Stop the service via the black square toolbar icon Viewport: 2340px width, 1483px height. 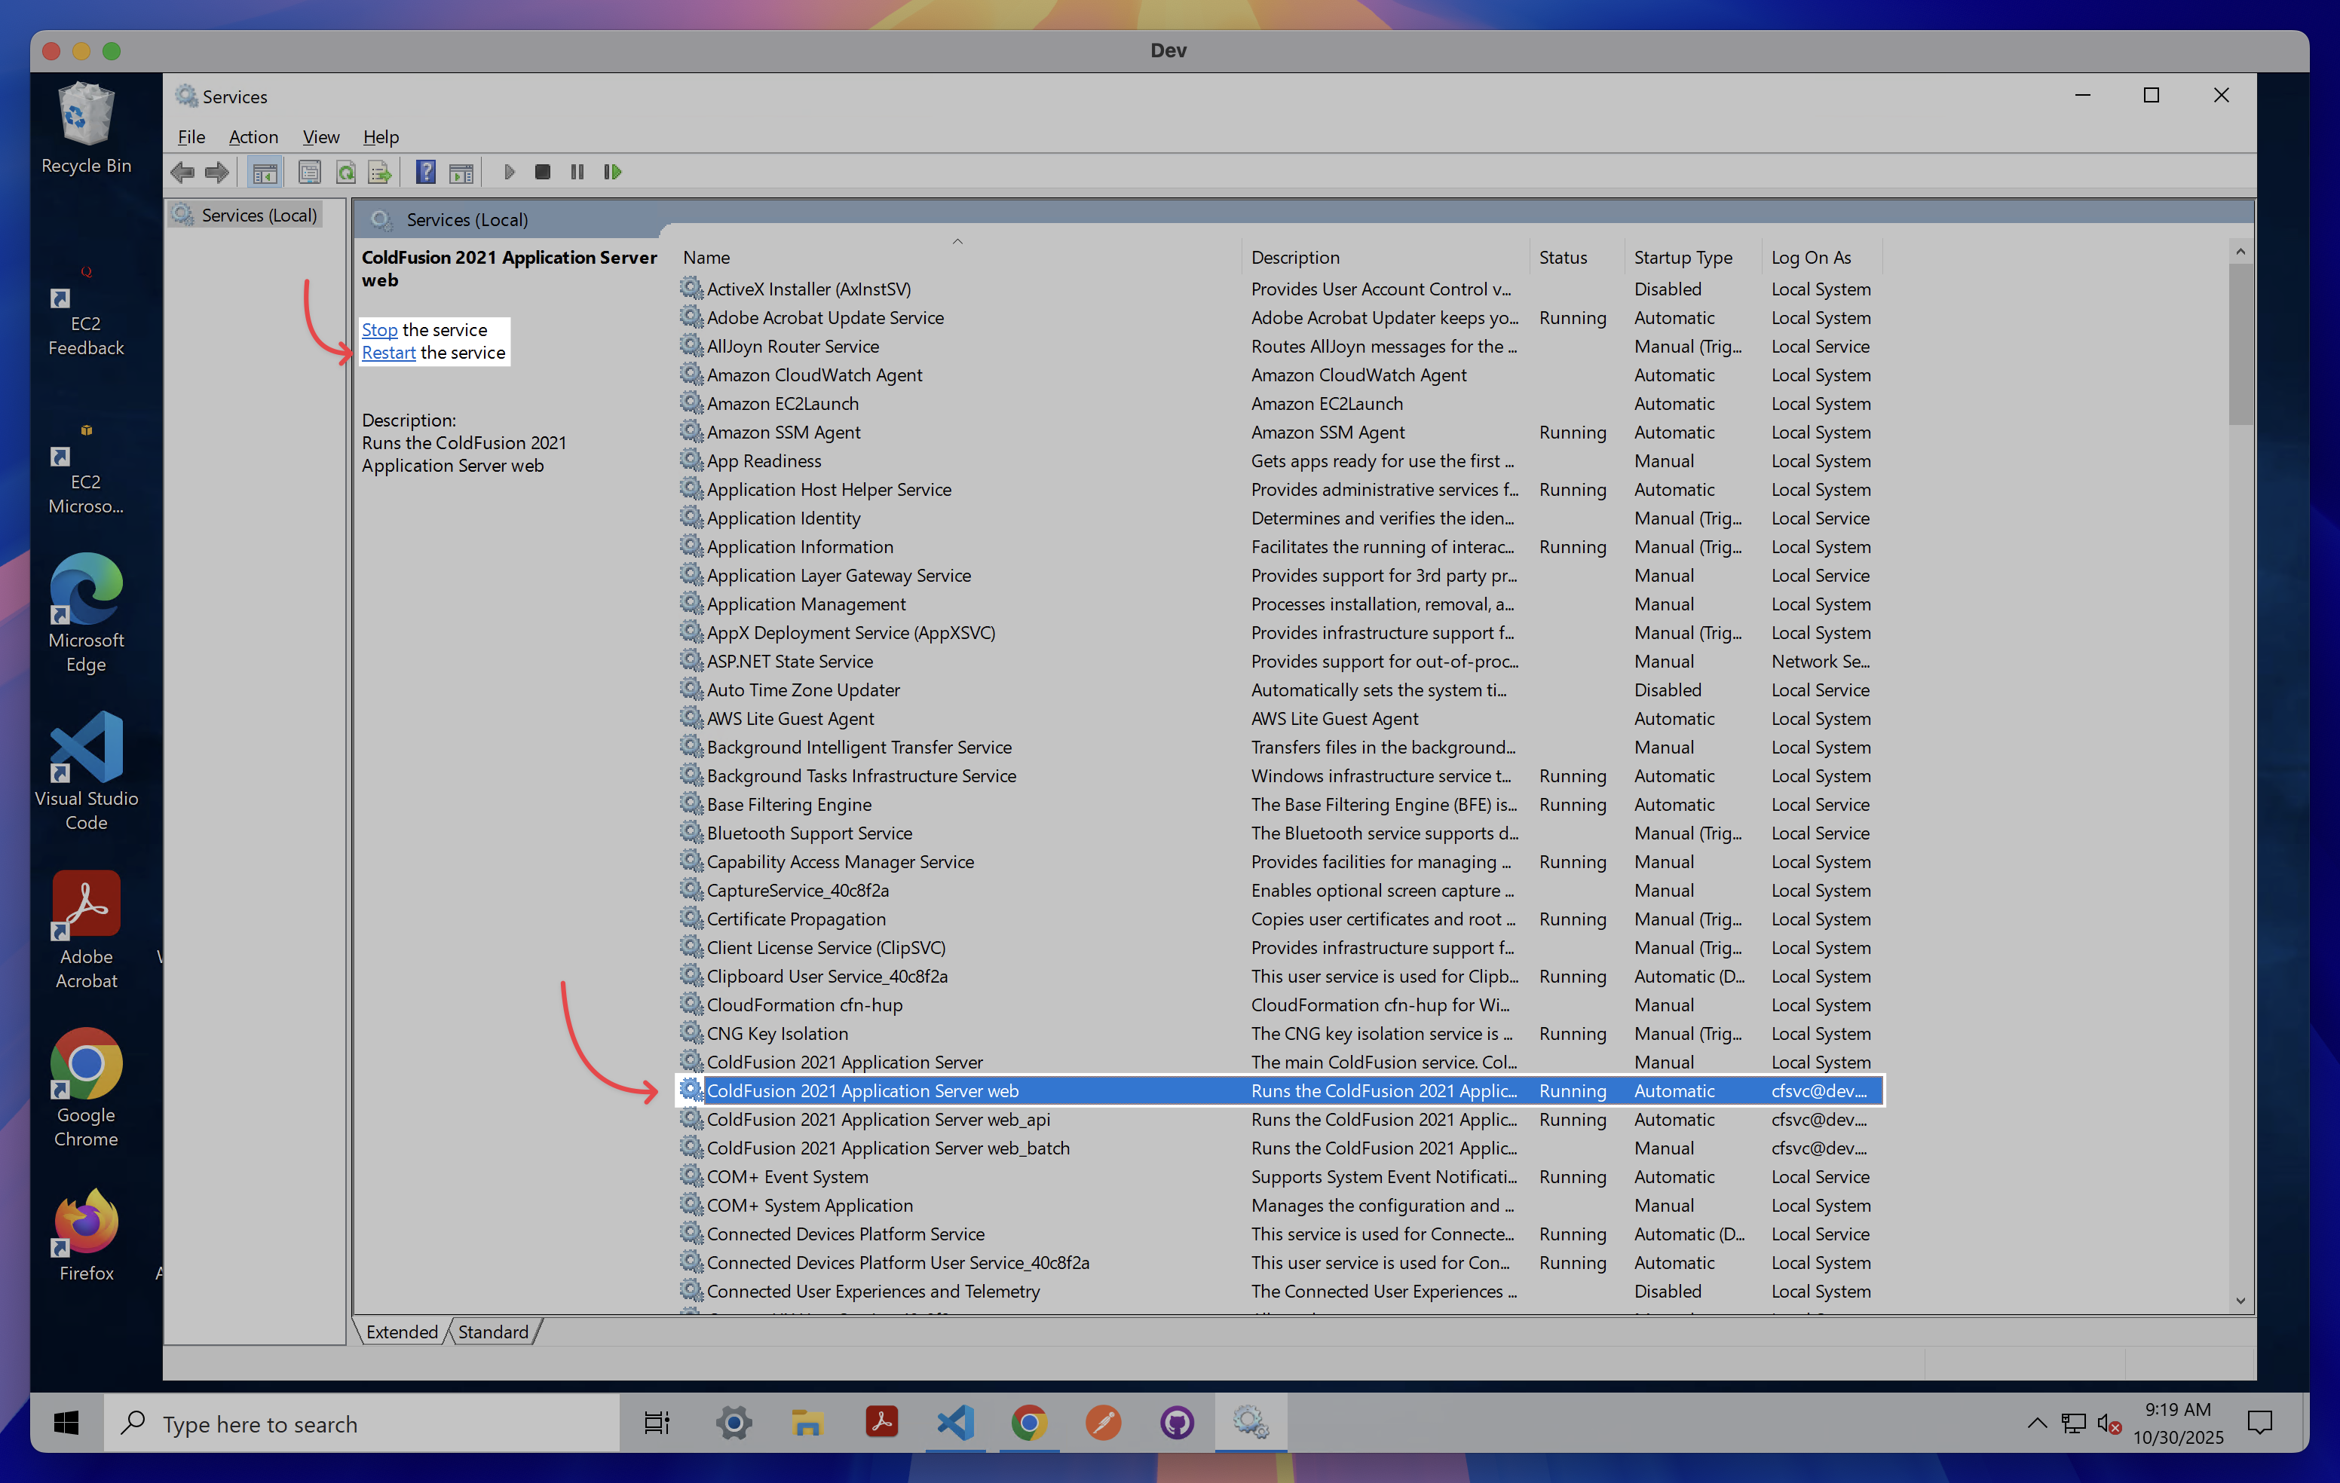click(544, 172)
